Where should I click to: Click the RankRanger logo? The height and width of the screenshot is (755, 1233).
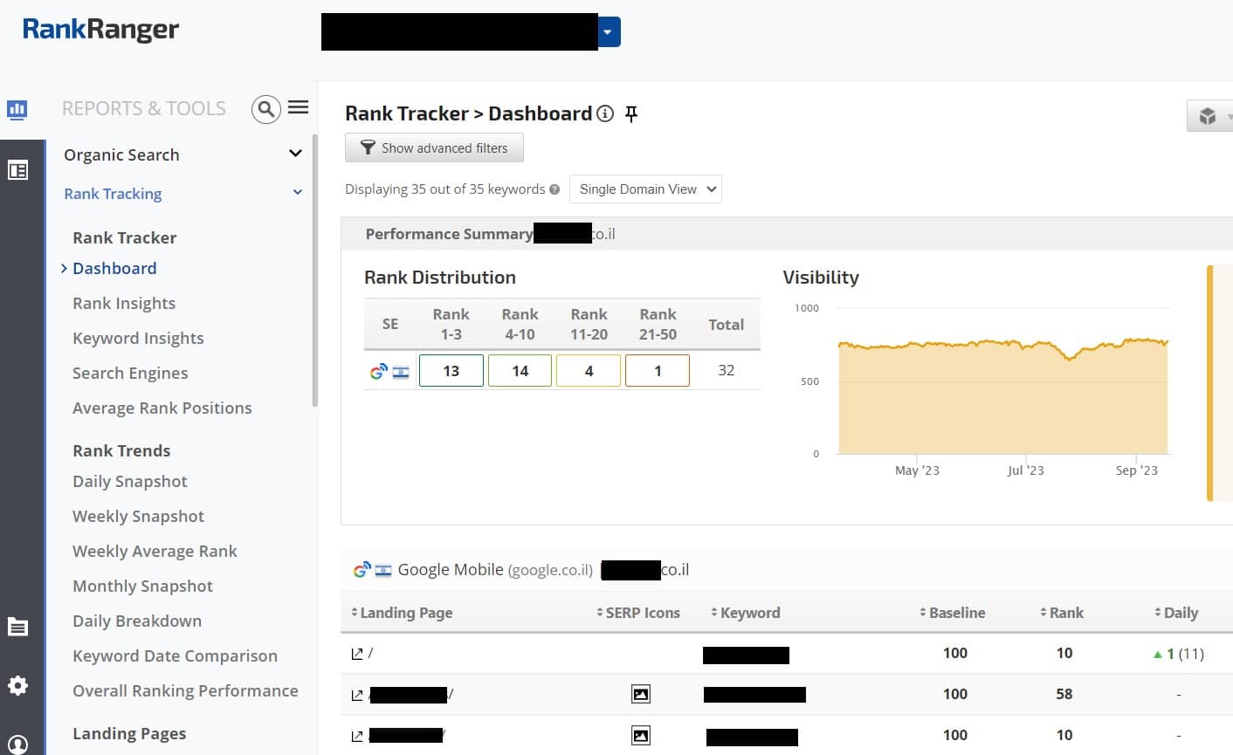tap(100, 30)
